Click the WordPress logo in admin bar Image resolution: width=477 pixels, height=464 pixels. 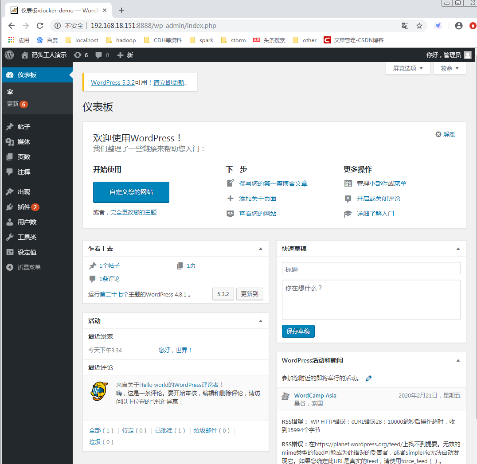point(9,55)
